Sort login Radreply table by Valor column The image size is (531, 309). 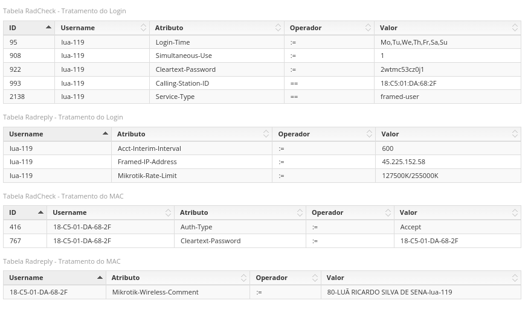click(448, 134)
